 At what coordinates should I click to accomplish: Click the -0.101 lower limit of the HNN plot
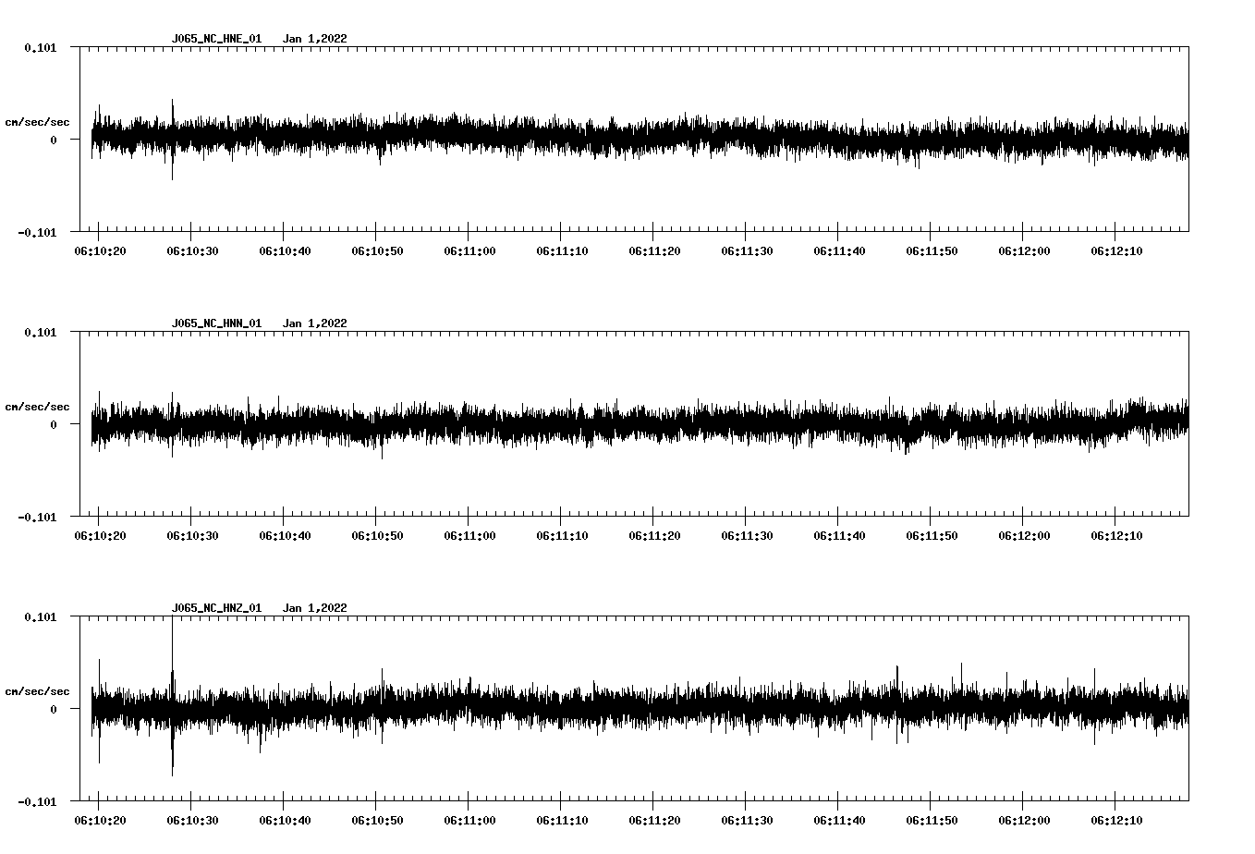[x=37, y=517]
